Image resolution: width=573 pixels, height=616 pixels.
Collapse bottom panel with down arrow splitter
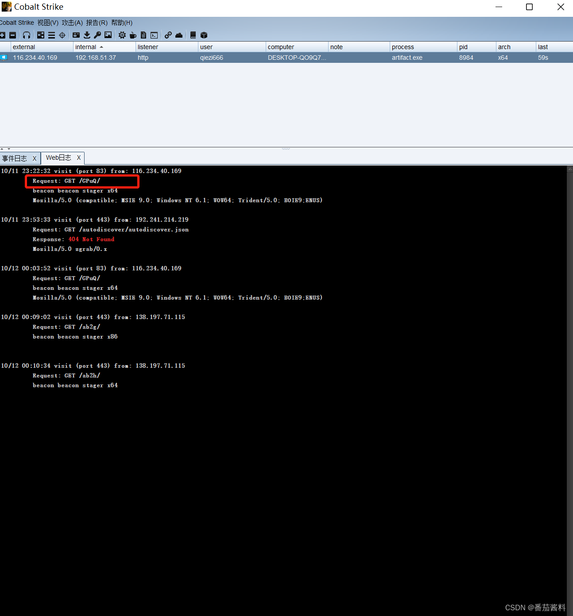click(8, 149)
